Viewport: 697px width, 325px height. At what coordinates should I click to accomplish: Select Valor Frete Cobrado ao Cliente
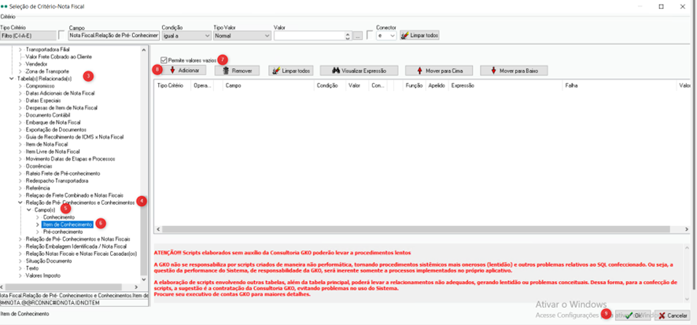[x=59, y=57]
